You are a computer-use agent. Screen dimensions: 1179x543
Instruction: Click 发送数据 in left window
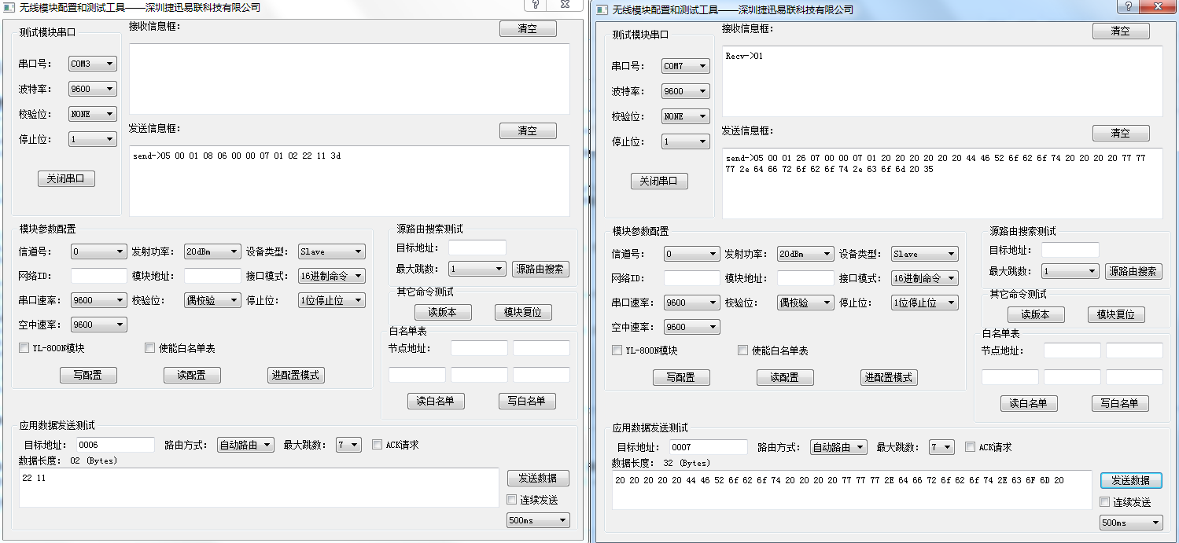(x=538, y=478)
